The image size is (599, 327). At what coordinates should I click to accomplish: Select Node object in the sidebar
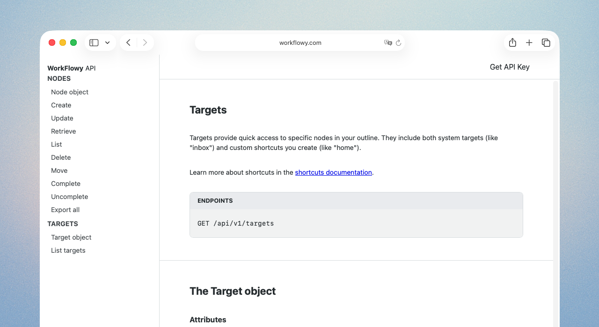[70, 92]
